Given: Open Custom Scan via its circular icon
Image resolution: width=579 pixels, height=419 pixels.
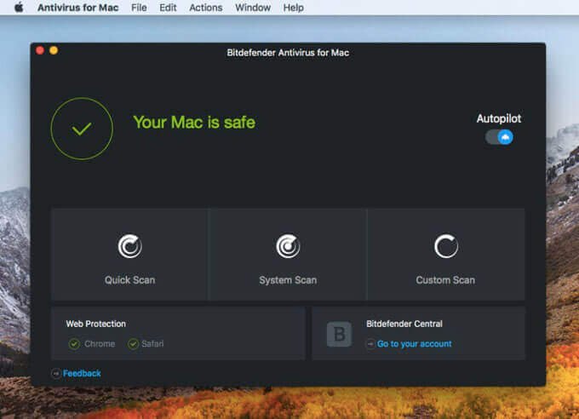Looking at the screenshot, I should pyautogui.click(x=446, y=246).
